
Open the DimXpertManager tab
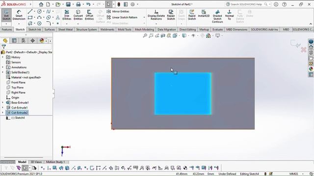(32, 41)
